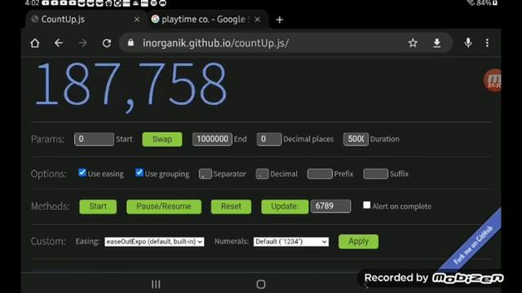This screenshot has height=293, width=522.
Task: Activate voice search microphone icon
Action: pyautogui.click(x=468, y=42)
